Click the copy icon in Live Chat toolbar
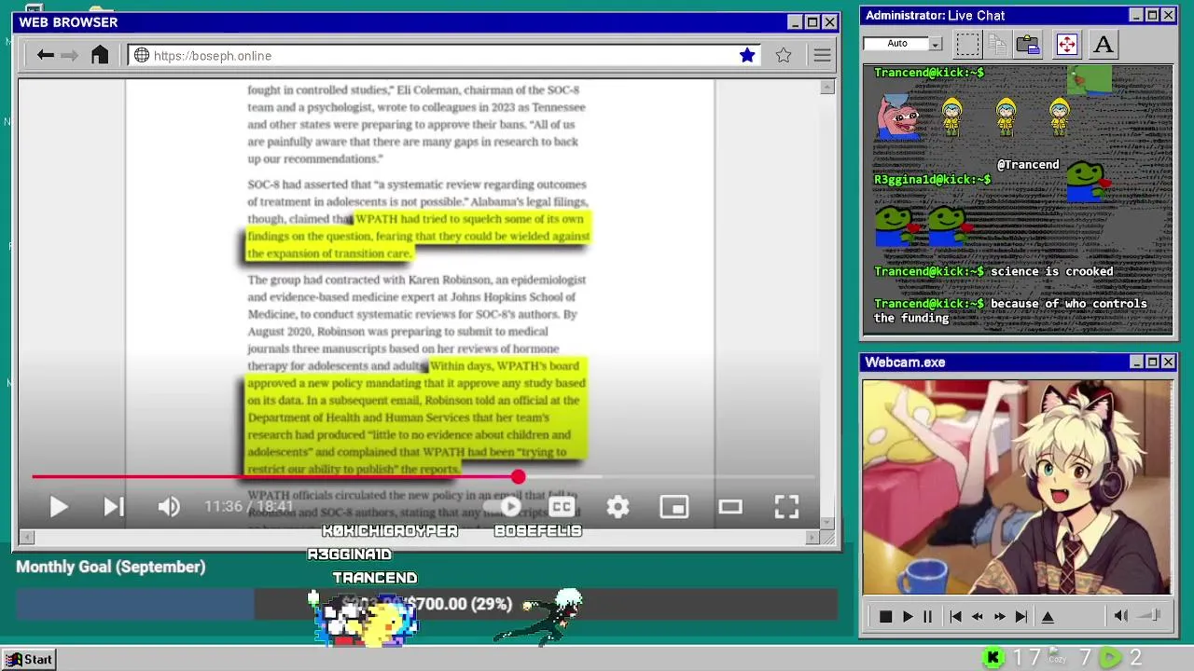The image size is (1194, 671). coord(997,44)
